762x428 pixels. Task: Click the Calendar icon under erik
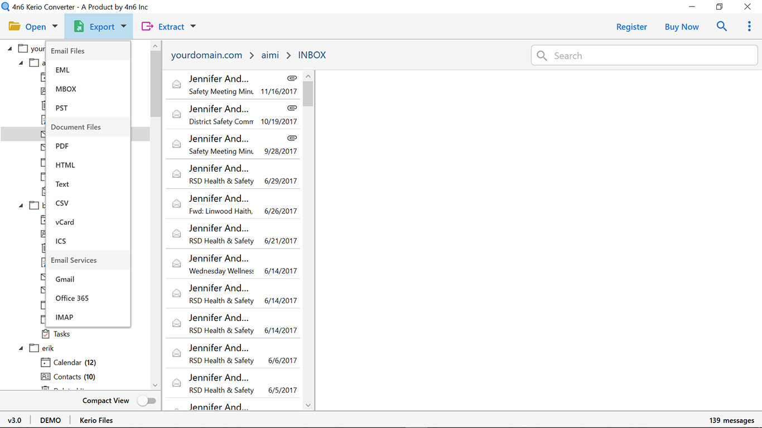pyautogui.click(x=46, y=362)
